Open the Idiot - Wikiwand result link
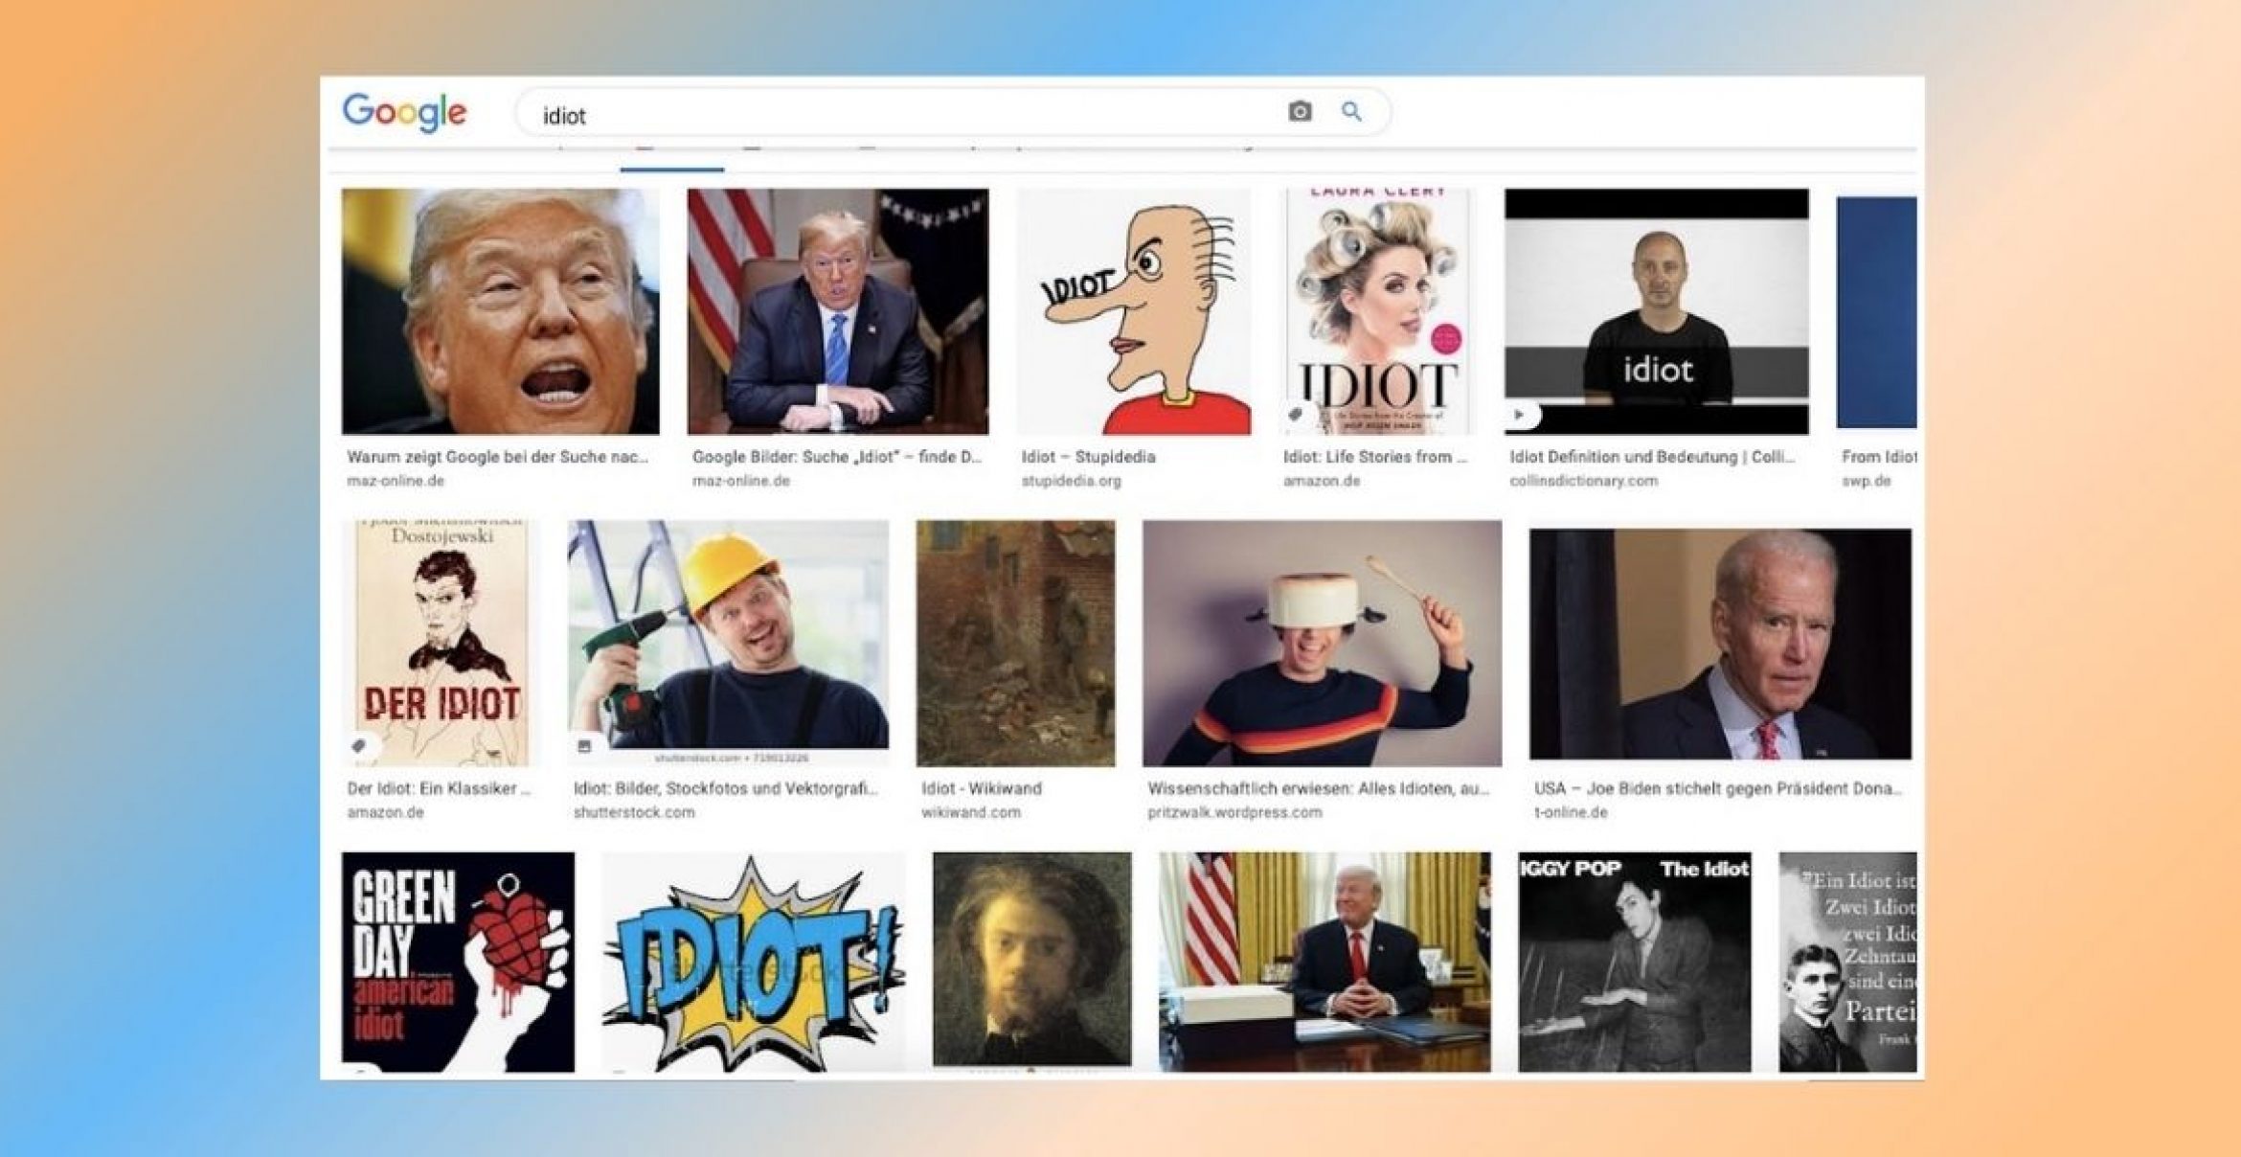Screen dimensions: 2241x1157 (x=981, y=788)
